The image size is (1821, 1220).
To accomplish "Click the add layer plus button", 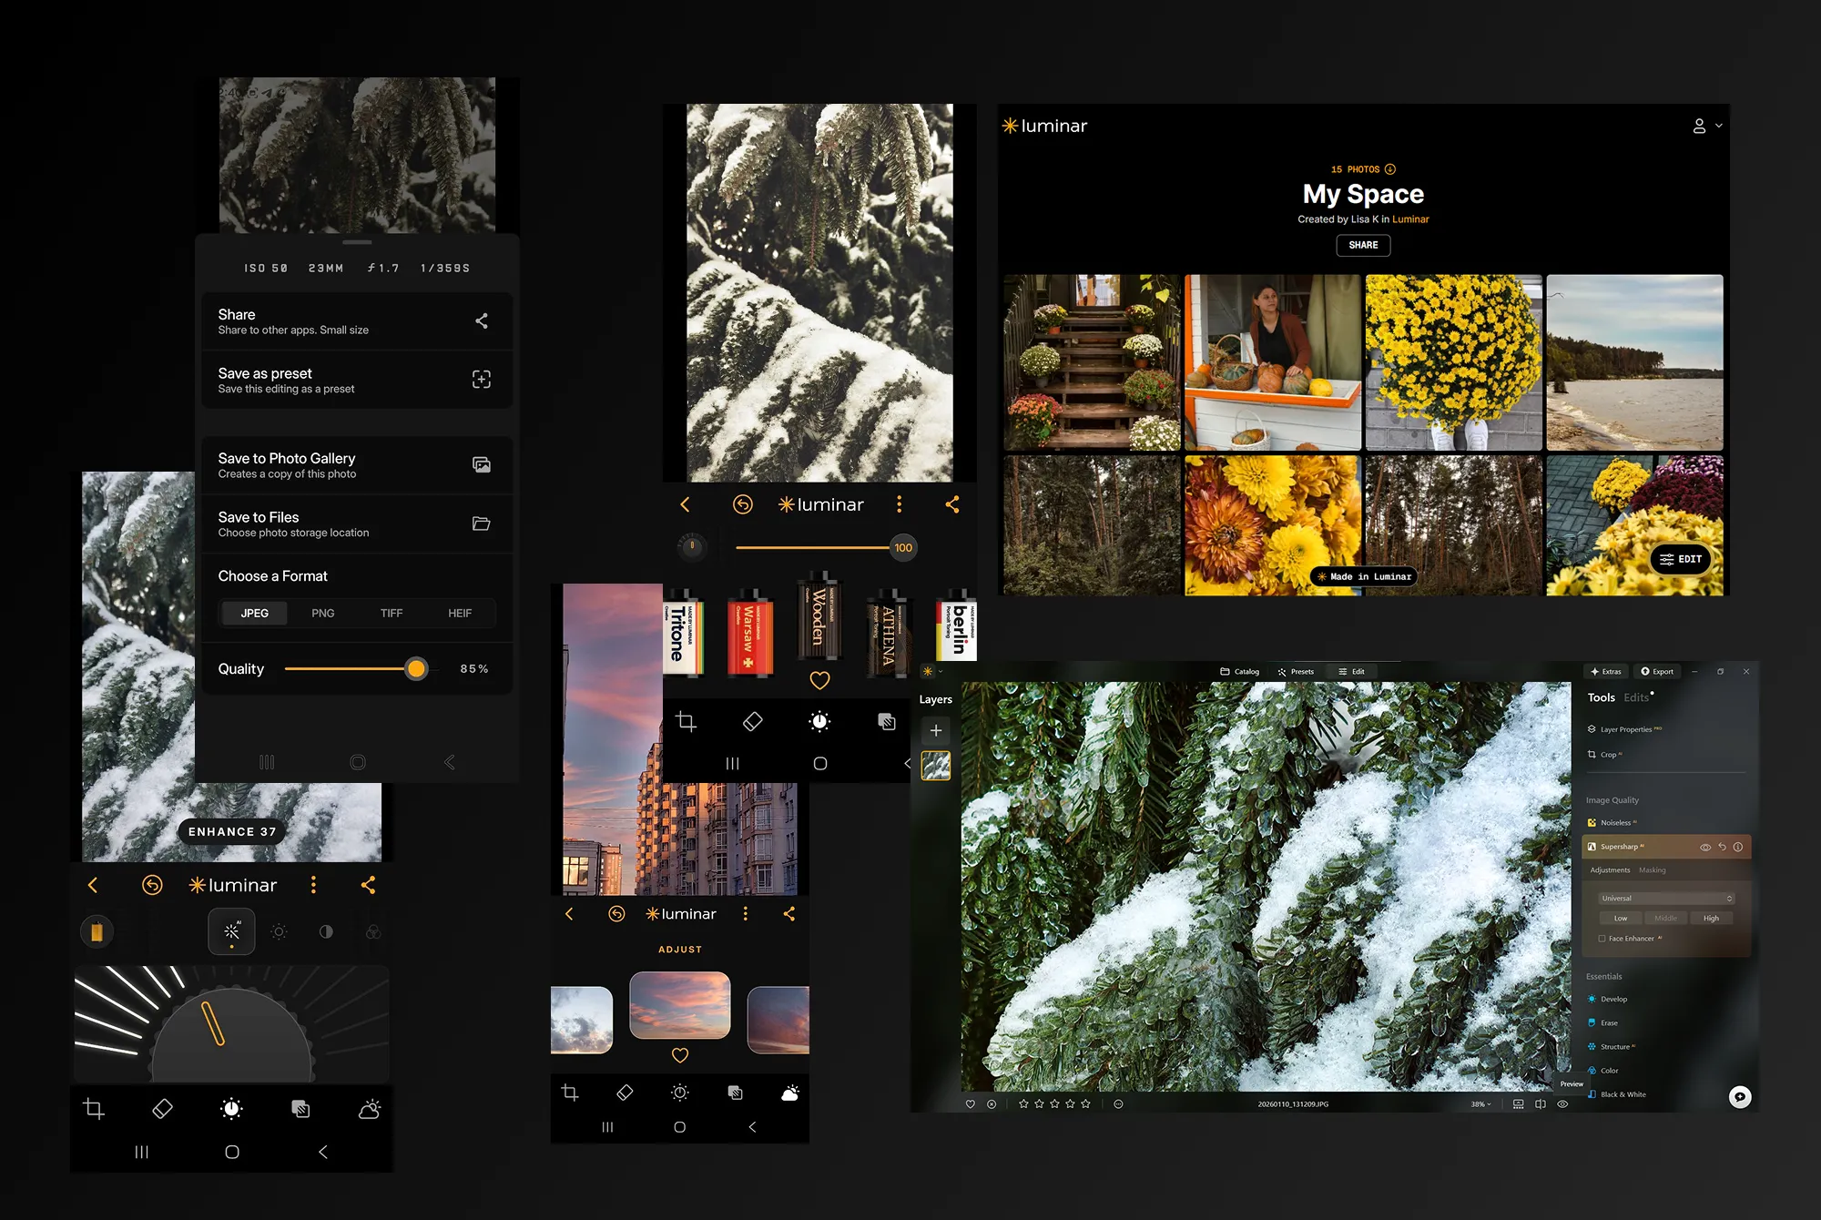I will (x=935, y=730).
